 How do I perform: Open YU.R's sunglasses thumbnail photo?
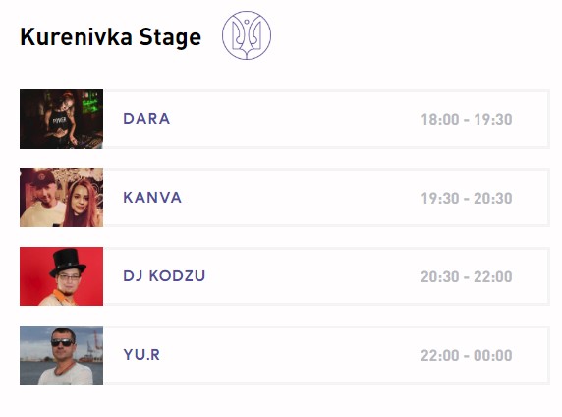(61, 355)
